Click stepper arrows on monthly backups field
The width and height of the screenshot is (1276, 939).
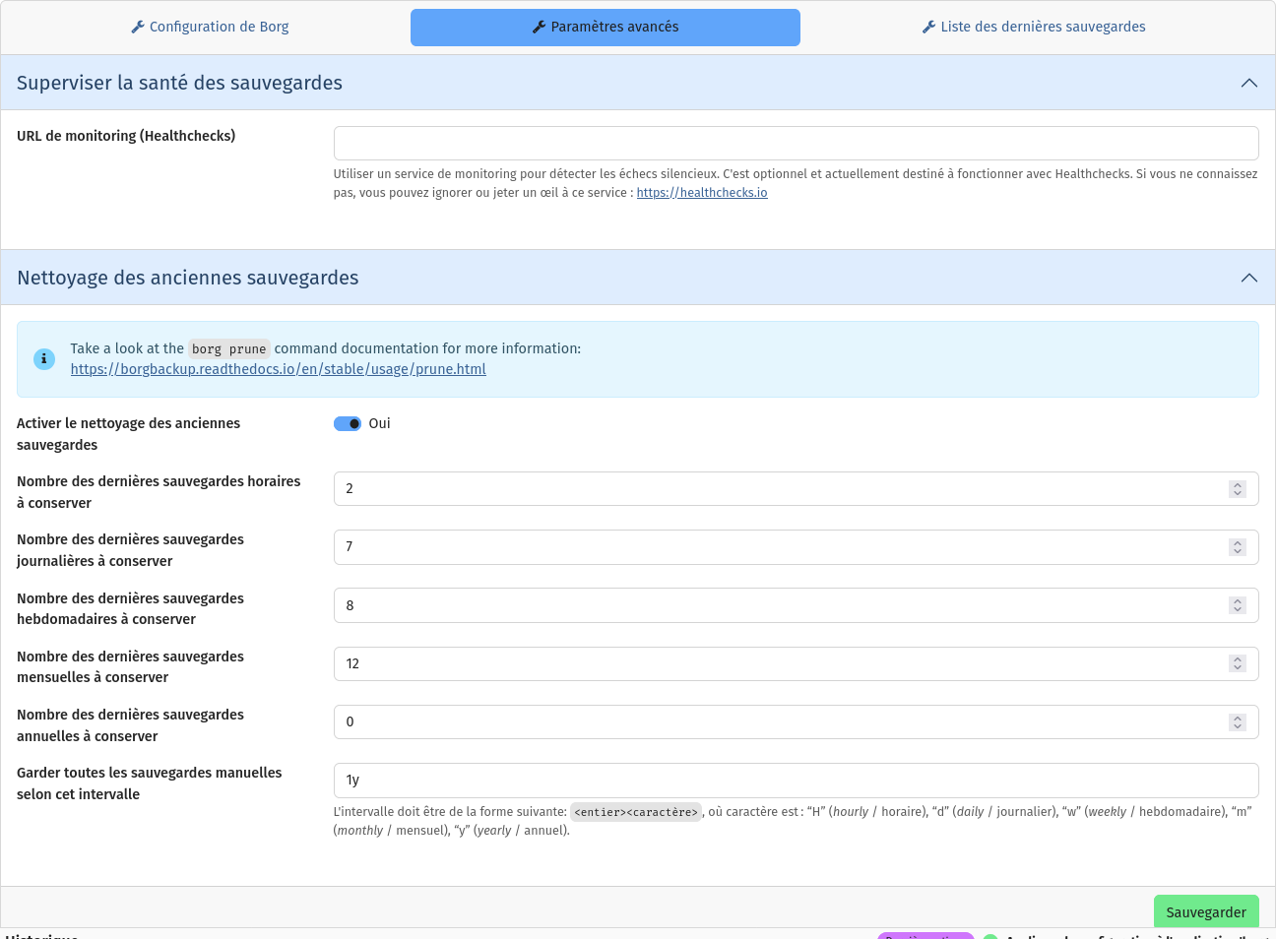coord(1238,663)
